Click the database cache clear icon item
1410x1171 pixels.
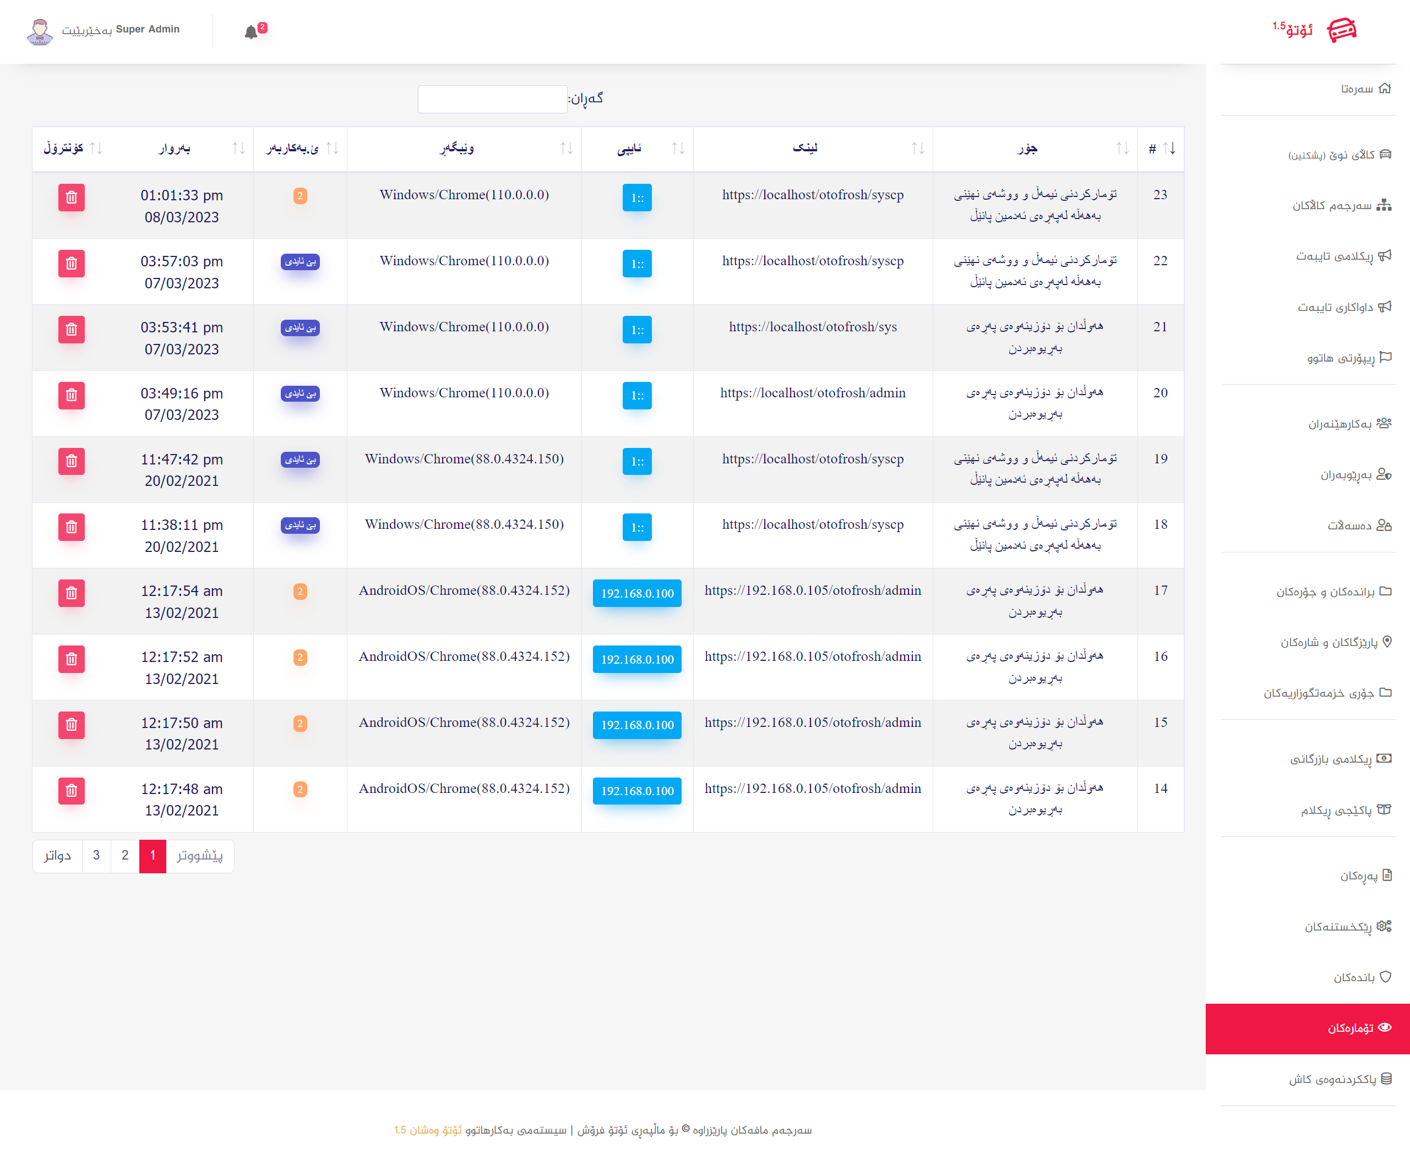pos(1340,1079)
